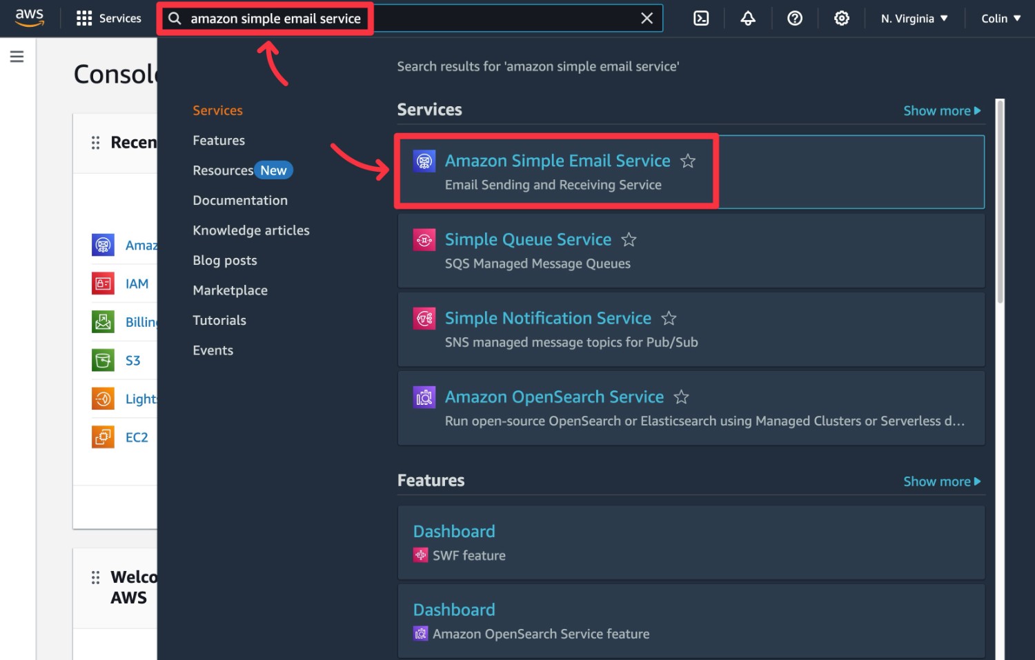Click the Amazon OpenSearch Service feature icon
1035x660 pixels.
tap(420, 634)
